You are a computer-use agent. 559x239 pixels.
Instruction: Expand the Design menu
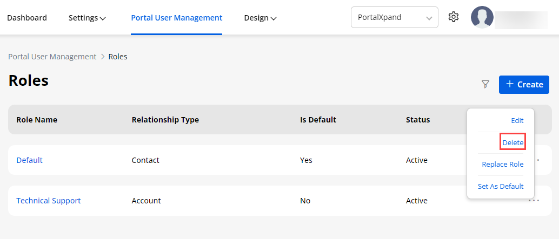[x=260, y=18]
